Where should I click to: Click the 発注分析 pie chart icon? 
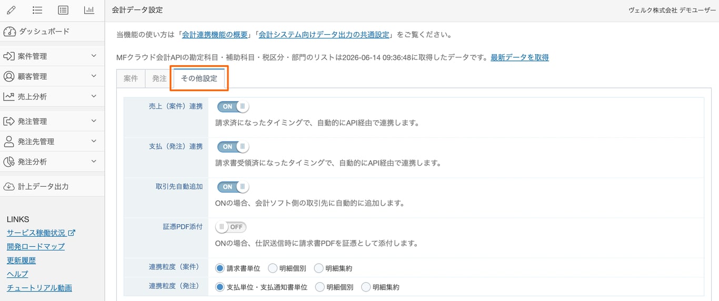coord(9,162)
